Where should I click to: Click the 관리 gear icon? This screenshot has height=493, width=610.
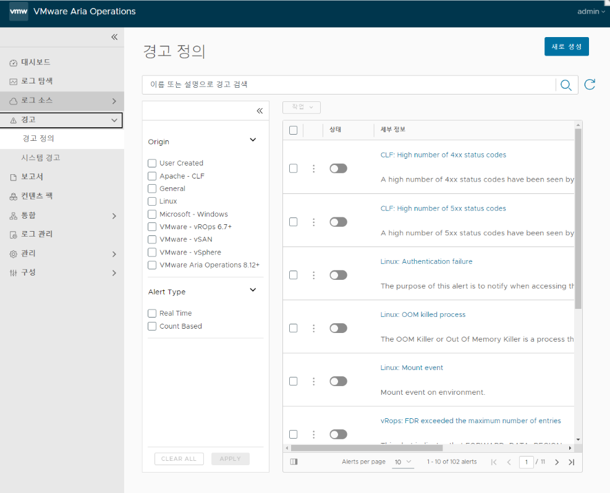pos(13,254)
